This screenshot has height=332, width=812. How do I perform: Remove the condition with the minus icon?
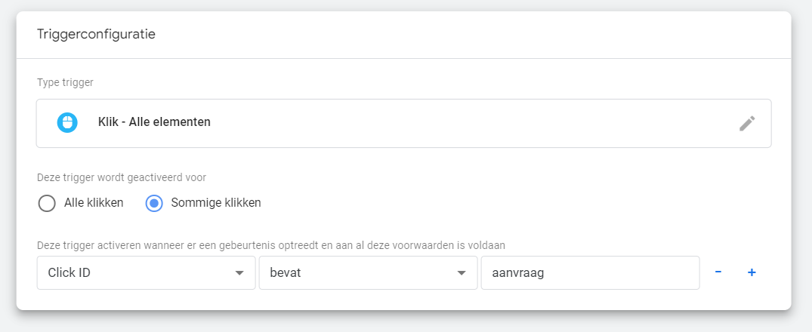(x=718, y=272)
